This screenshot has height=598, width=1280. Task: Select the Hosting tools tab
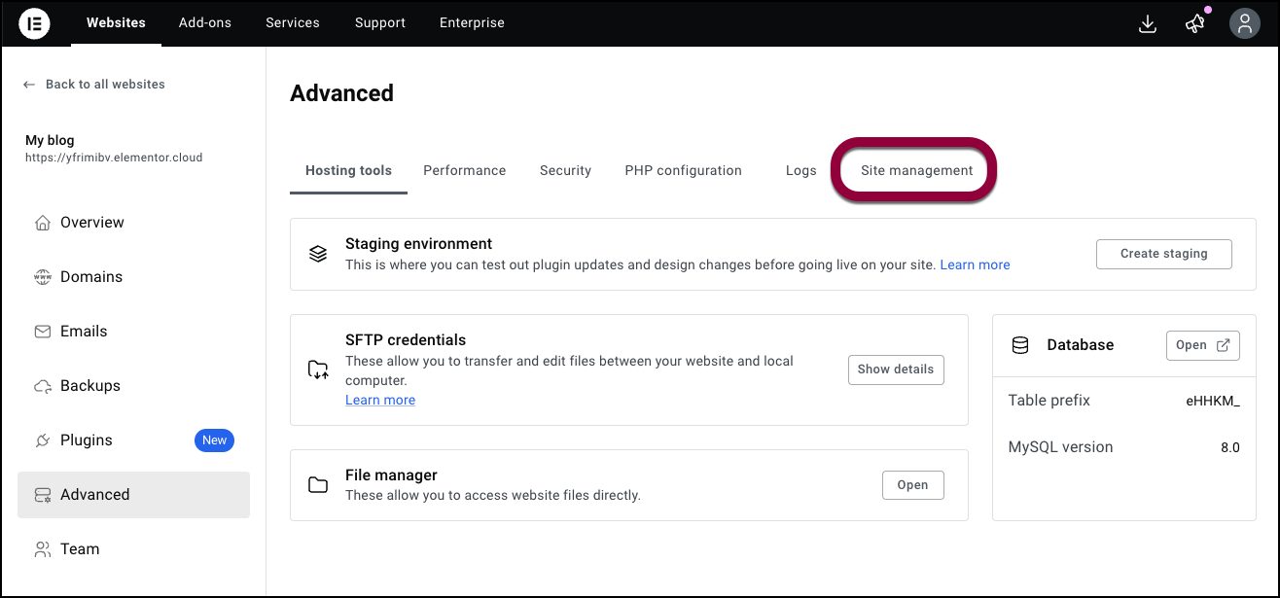[x=348, y=170]
